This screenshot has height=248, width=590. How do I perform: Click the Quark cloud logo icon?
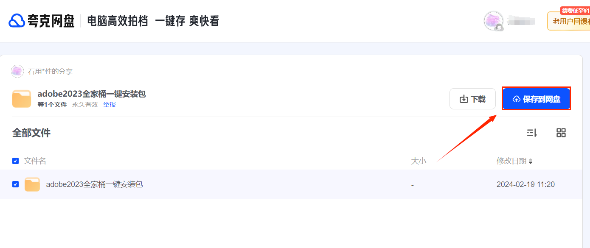[x=17, y=21]
